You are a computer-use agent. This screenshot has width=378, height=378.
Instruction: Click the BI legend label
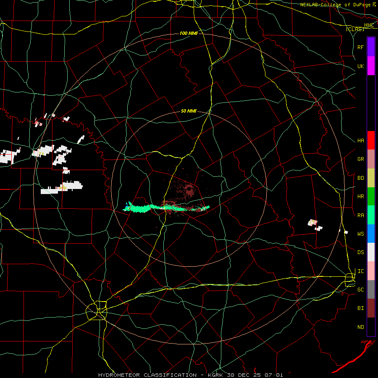click(x=360, y=308)
